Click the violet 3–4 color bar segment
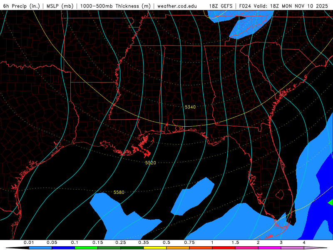The height and width of the screenshot is (250, 333). tap(293, 248)
